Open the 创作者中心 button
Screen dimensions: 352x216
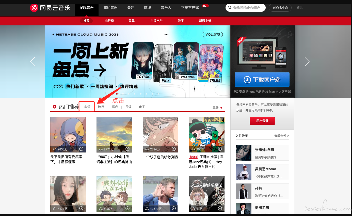tap(280, 8)
